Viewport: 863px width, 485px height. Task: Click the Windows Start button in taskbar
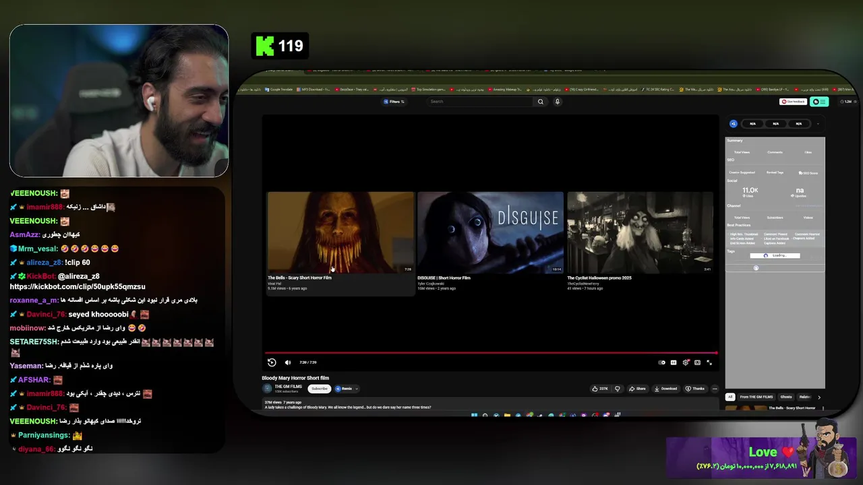474,415
